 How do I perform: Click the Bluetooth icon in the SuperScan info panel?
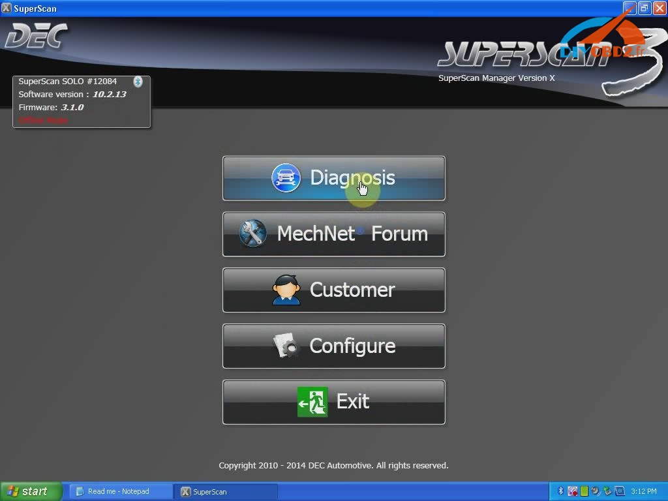point(138,82)
